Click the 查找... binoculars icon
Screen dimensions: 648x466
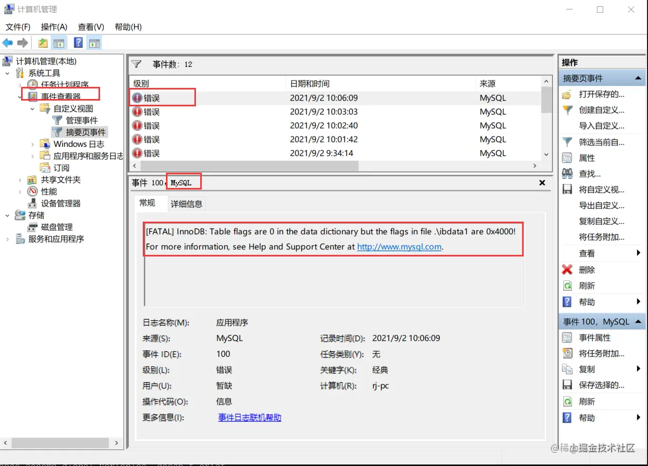coord(567,174)
